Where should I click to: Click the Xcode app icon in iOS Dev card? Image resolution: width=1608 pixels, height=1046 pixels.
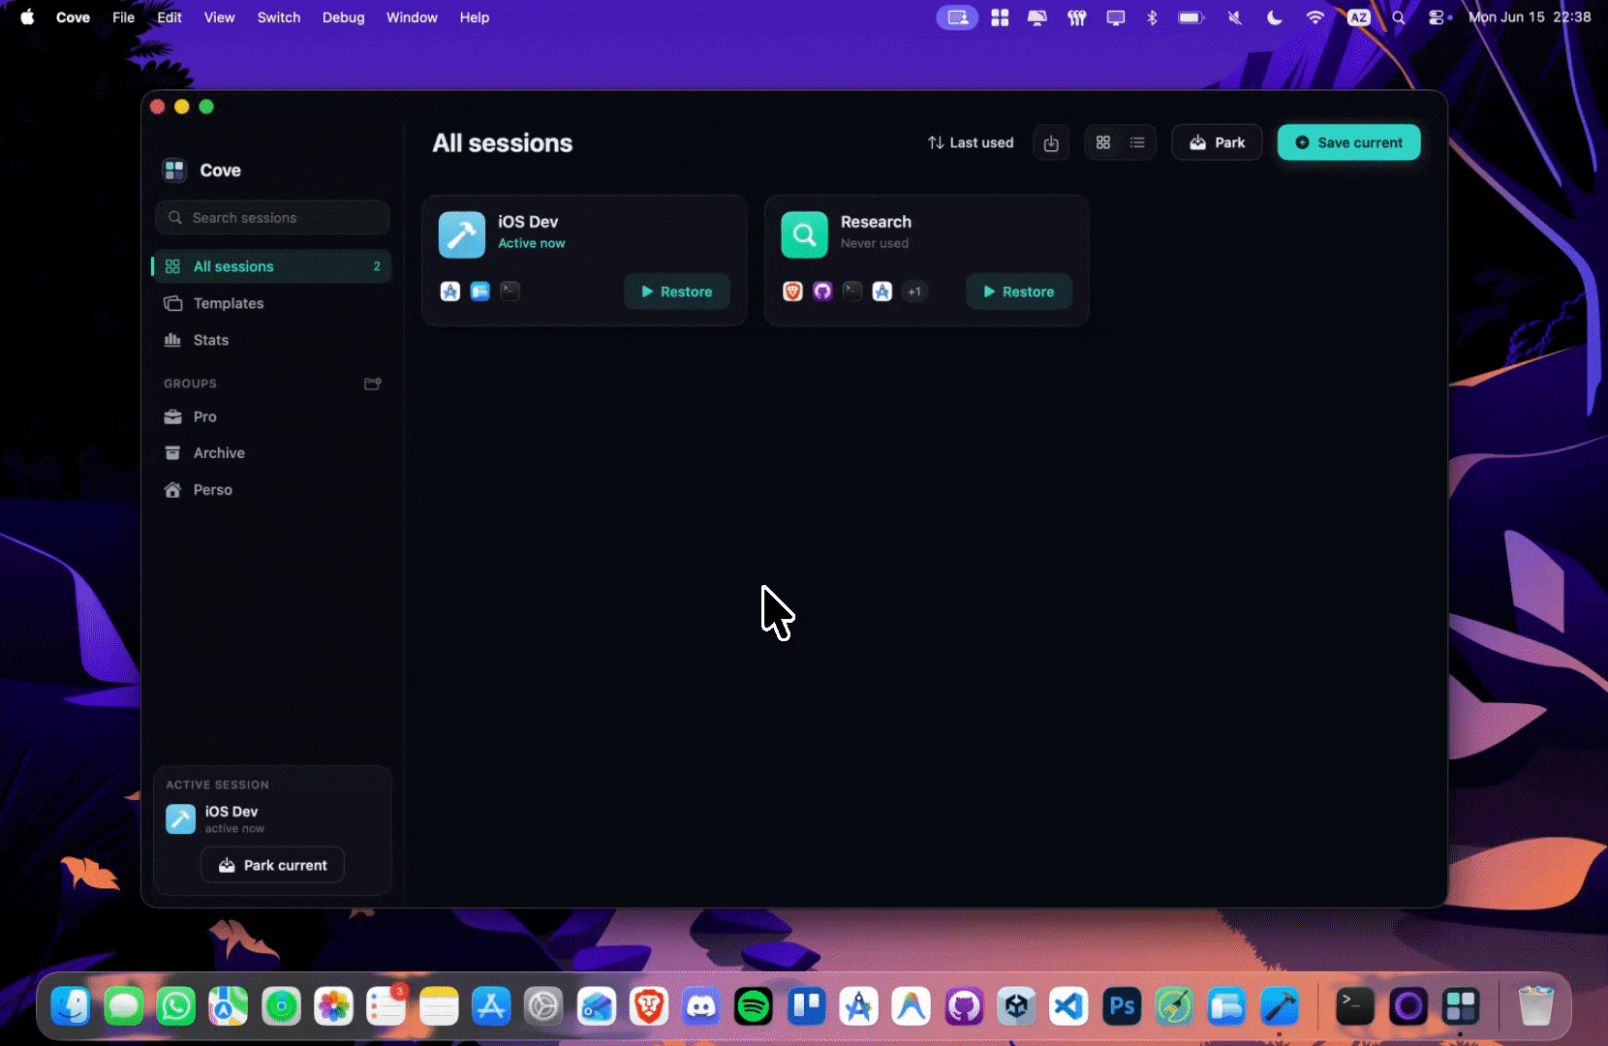[x=450, y=292]
